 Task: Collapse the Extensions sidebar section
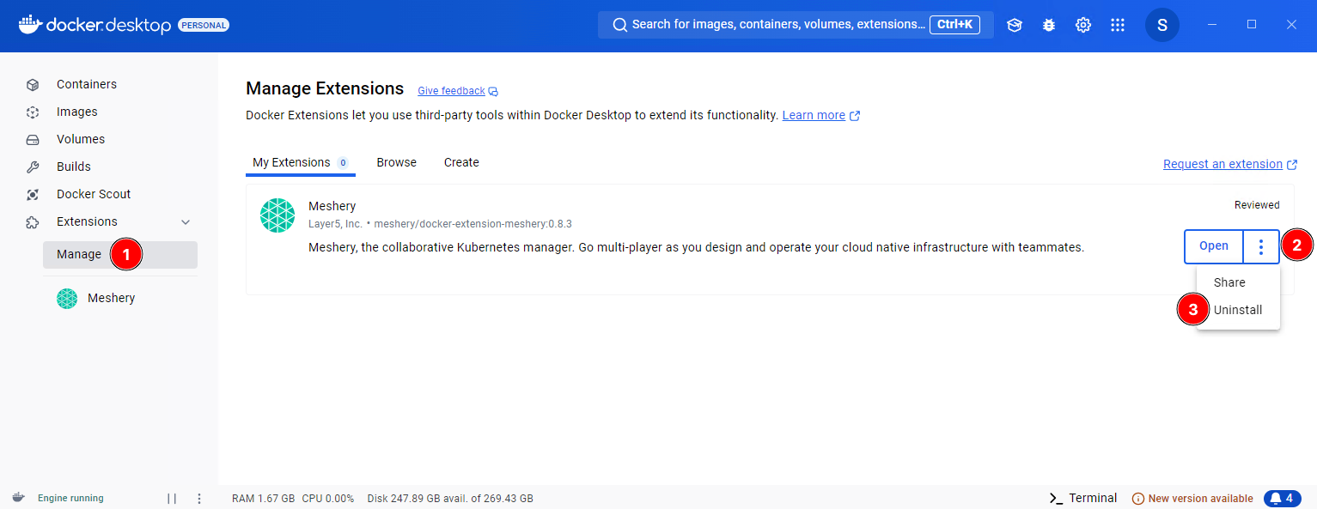click(x=186, y=221)
